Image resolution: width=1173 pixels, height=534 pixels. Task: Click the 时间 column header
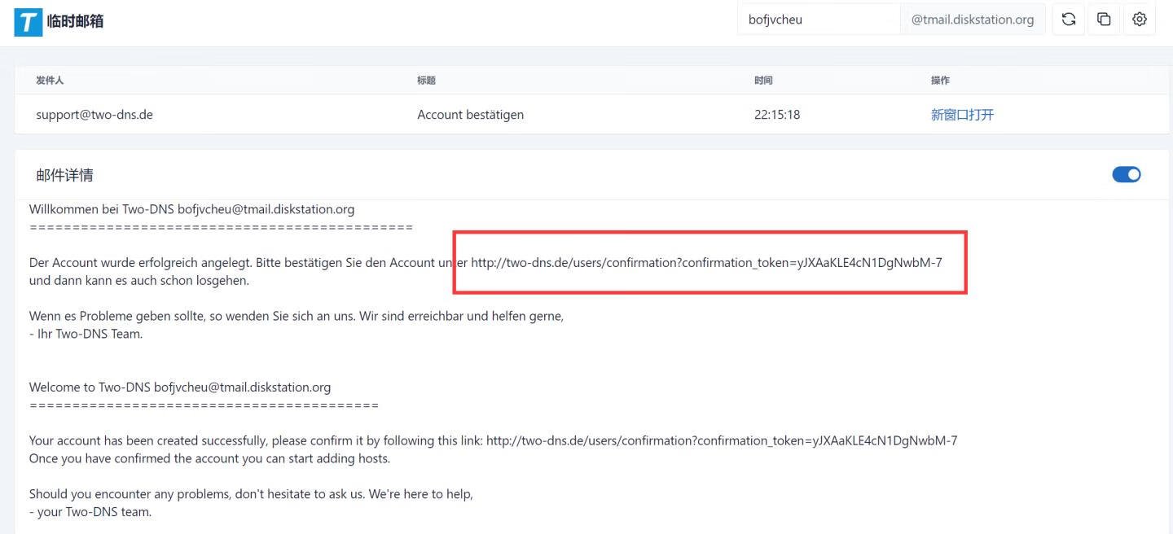763,80
